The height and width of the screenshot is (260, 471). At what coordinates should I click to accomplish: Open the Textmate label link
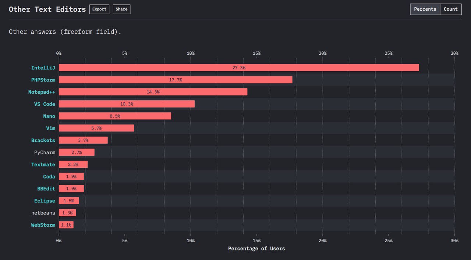(43, 165)
